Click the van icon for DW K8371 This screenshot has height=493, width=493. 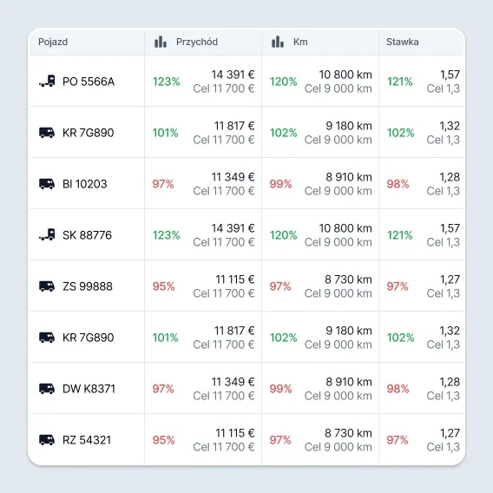click(47, 389)
